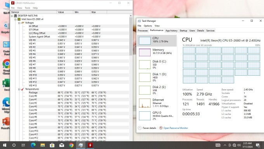
Task: Collapse Voltages tree node
Action: (x=19, y=23)
